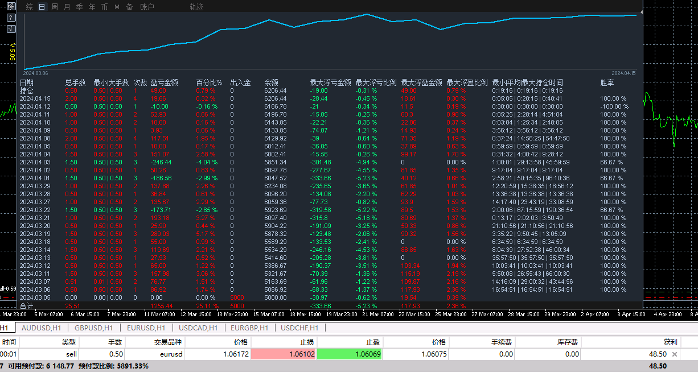
Task: Select the 日 daily statistics view
Action: (x=42, y=7)
